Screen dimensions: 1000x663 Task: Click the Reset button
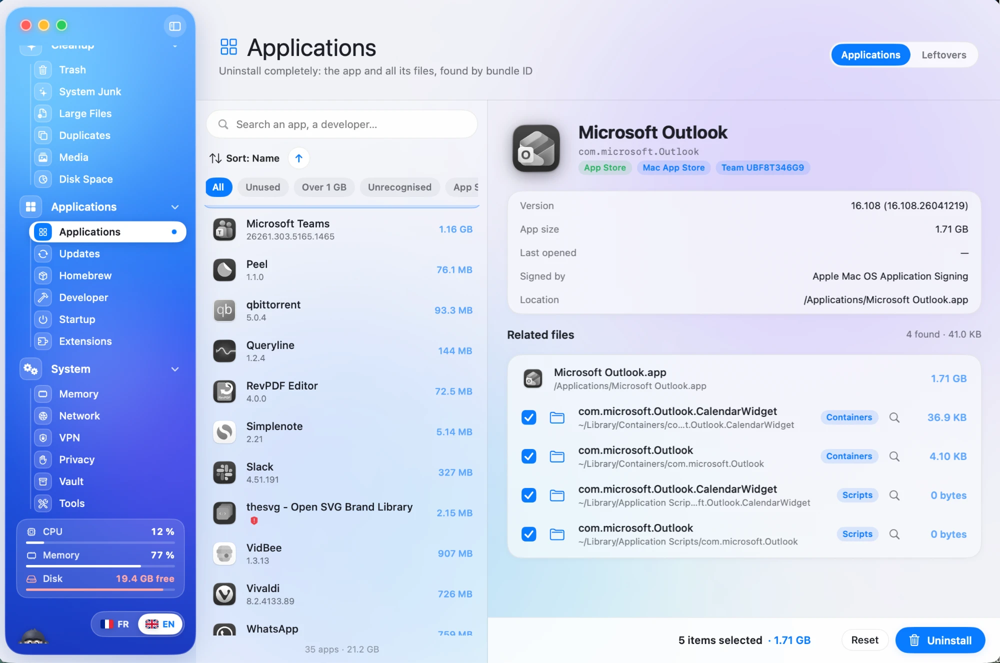(865, 640)
